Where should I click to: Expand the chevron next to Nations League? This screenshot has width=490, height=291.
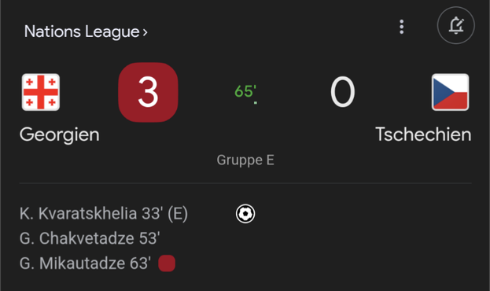point(145,32)
